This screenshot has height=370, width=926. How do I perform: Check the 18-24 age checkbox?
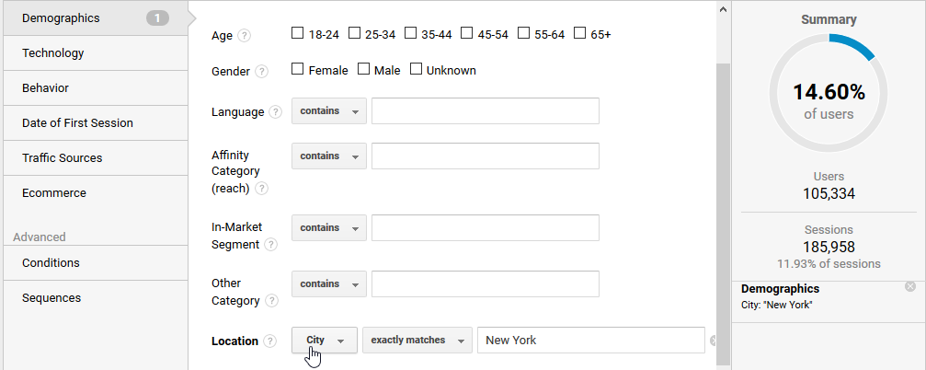[x=297, y=34]
